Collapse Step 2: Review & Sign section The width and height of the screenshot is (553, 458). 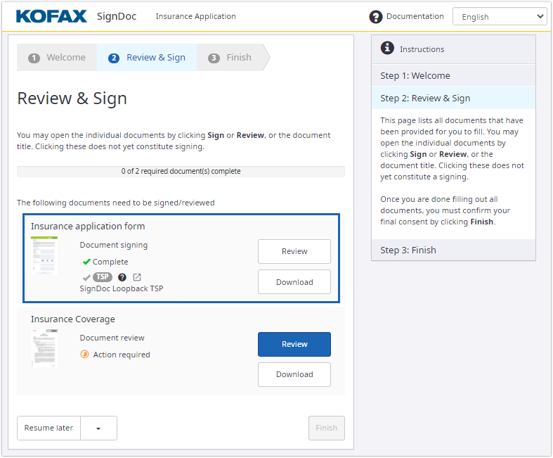453,98
